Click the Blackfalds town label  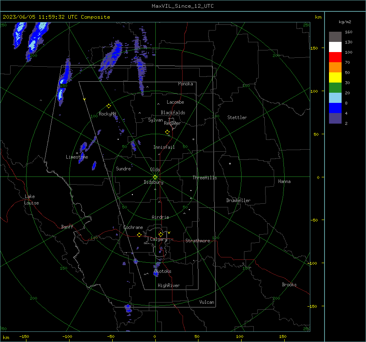pyautogui.click(x=173, y=113)
